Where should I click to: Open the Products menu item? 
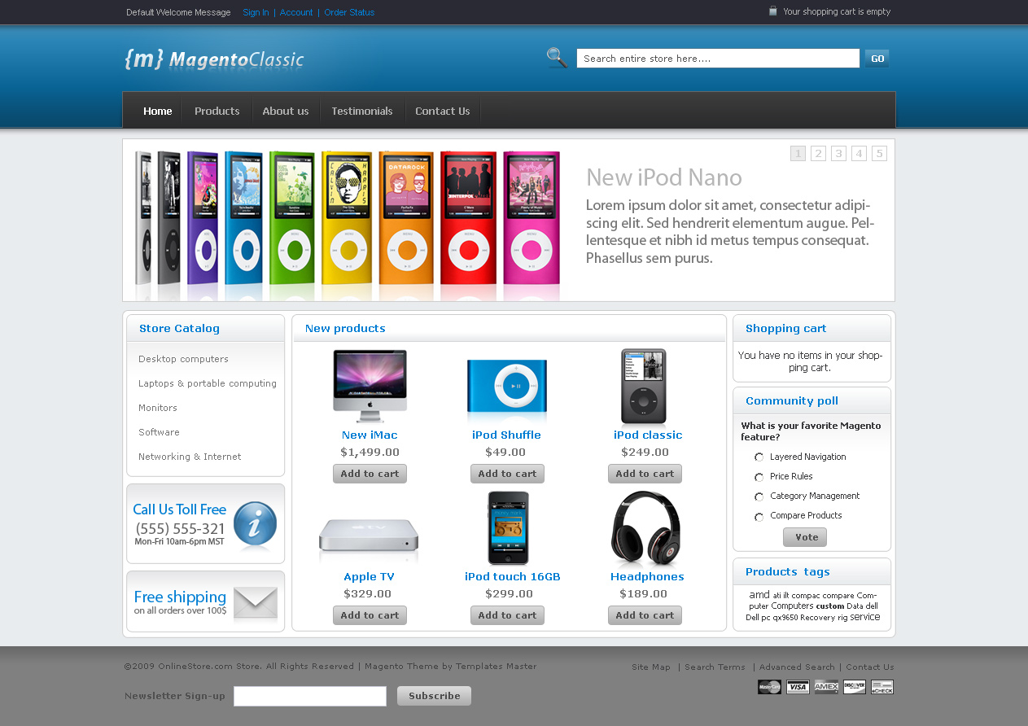(217, 111)
